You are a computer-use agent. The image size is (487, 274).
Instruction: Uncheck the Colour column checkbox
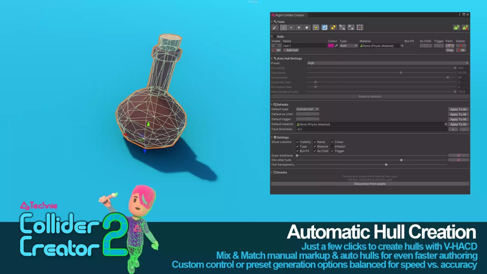coord(332,142)
